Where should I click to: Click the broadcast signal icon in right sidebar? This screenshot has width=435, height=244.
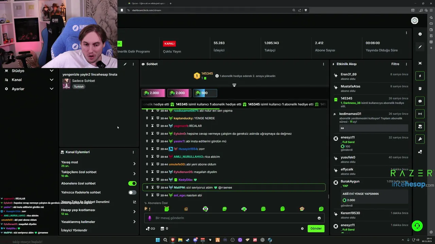pos(420,114)
